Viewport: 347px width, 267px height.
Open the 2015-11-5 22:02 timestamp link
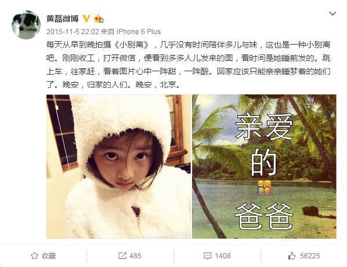pos(73,32)
